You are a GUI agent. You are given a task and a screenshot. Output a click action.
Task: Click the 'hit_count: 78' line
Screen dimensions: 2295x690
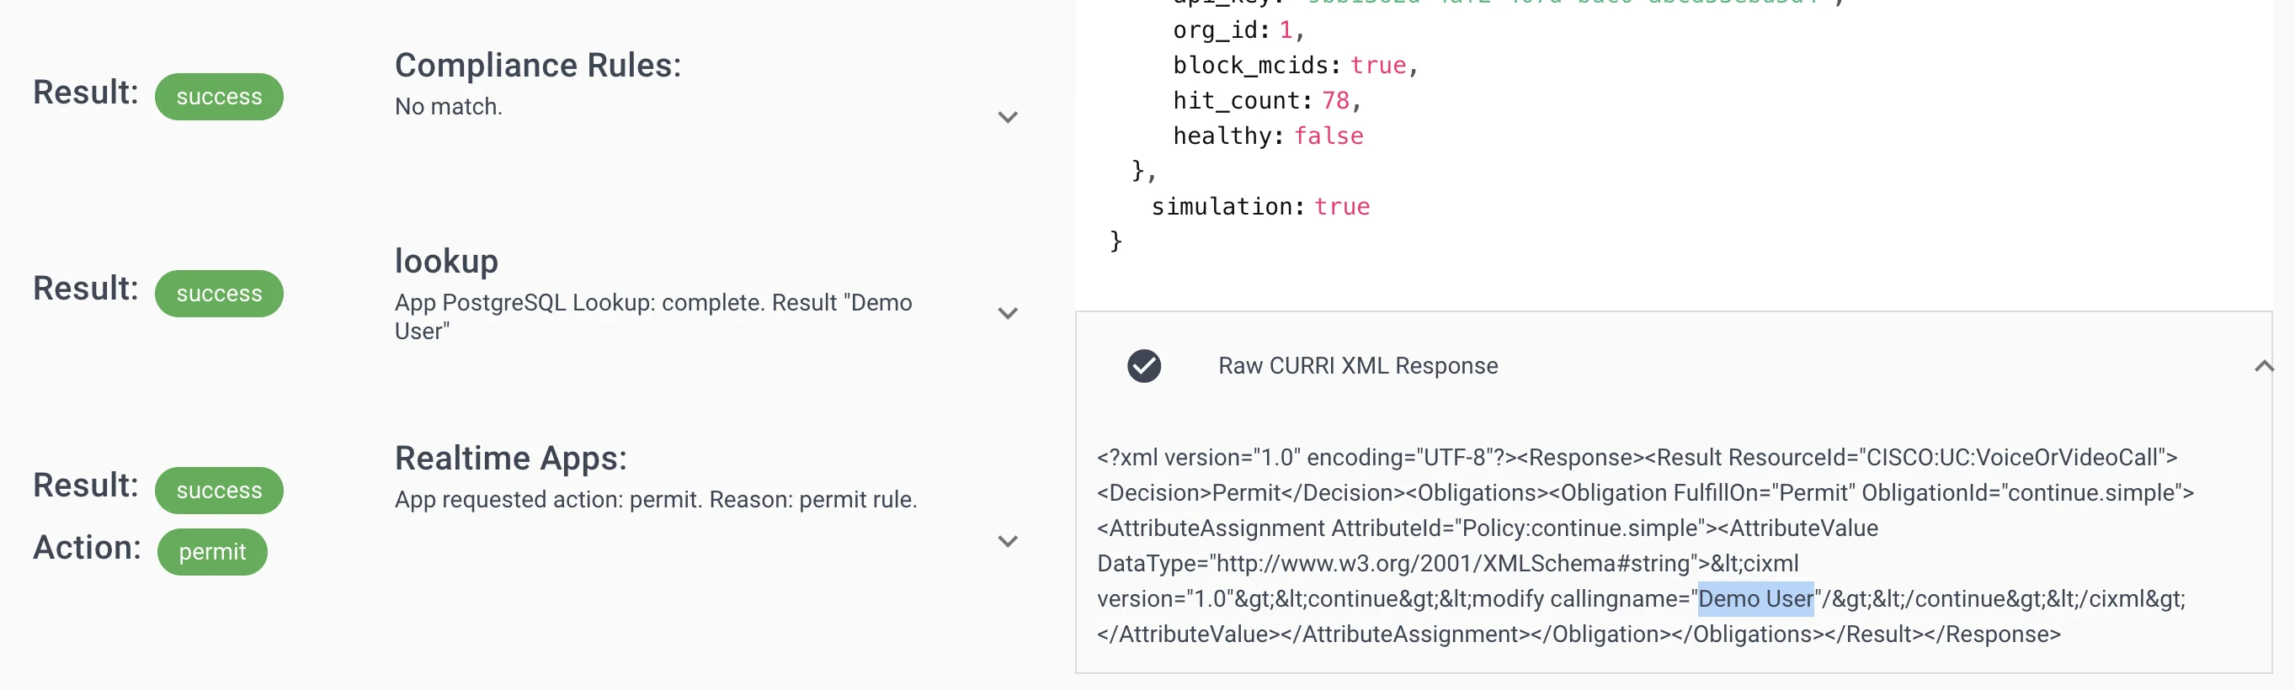point(1267,101)
